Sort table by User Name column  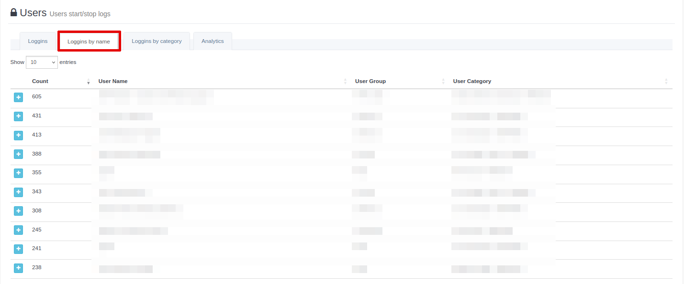[113, 81]
